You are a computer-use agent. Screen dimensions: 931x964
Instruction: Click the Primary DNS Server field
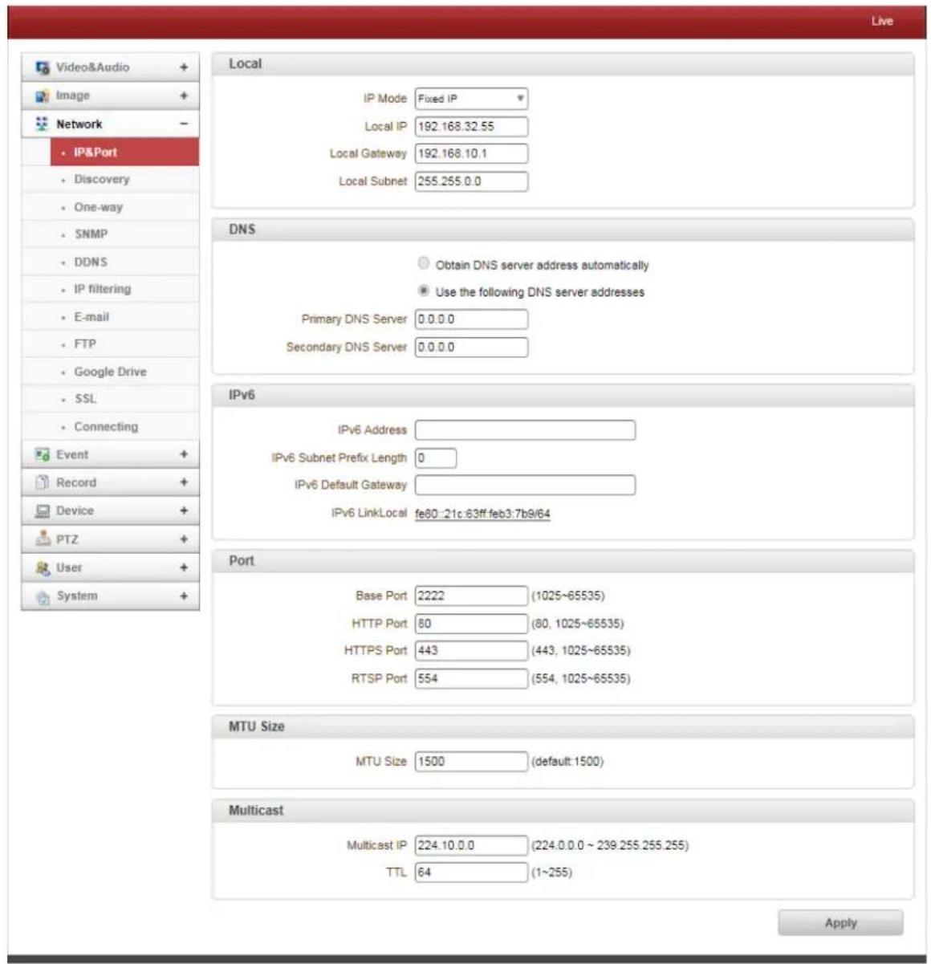coord(471,319)
